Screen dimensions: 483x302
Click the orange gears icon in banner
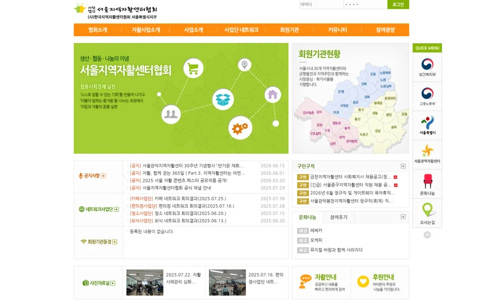[x=240, y=127]
